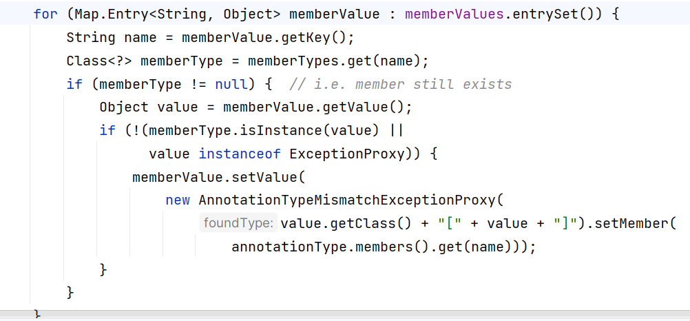Click the for keyword of the loop
The height and width of the screenshot is (321, 690).
coord(45,14)
